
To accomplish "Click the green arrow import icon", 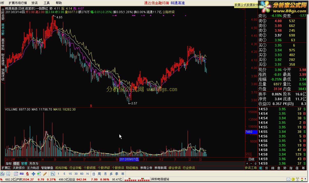I will pyautogui.click(x=39, y=174).
